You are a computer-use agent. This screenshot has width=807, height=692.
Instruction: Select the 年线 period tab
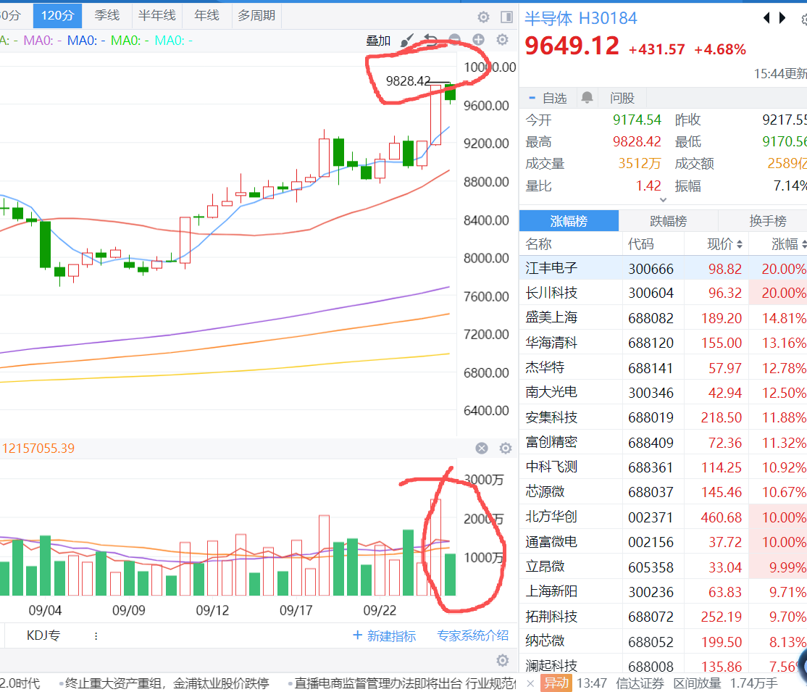click(x=206, y=15)
